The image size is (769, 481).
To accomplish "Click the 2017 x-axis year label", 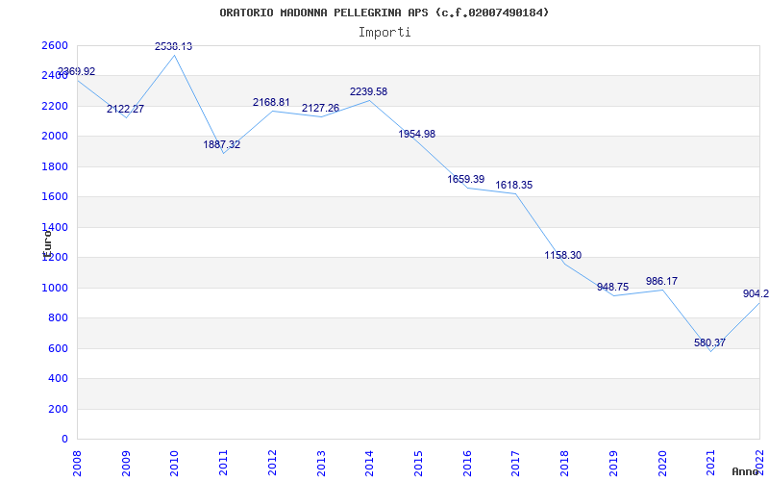I will (515, 464).
